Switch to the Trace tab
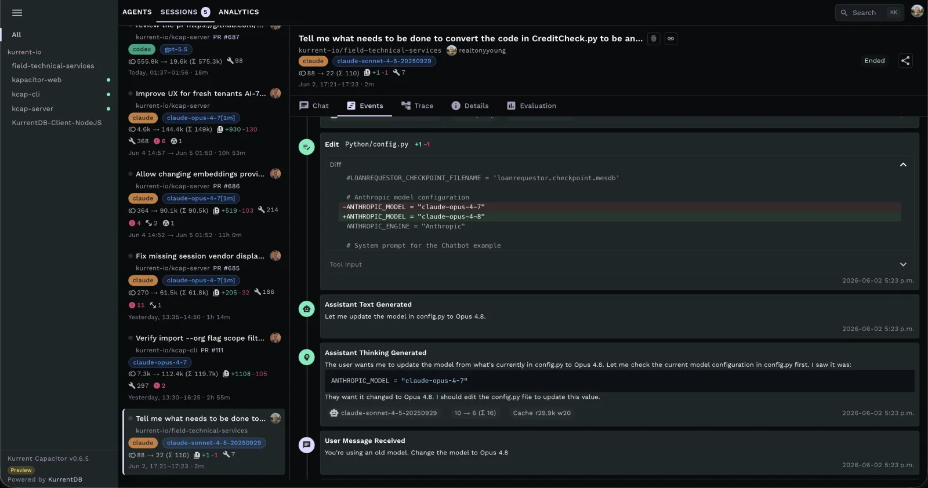Screen dimensions: 928x488 point(418,105)
